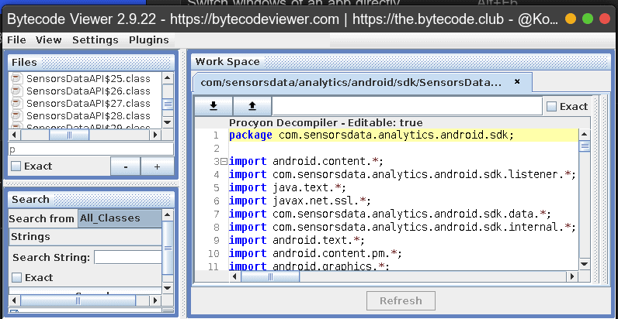Click the Search panel scroll-down arrow
The image size is (618, 319).
(168, 288)
